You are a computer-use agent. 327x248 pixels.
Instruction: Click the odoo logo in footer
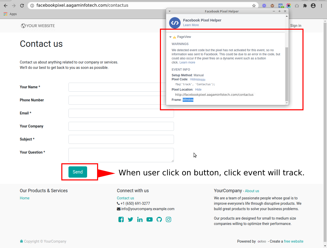[x=262, y=241]
